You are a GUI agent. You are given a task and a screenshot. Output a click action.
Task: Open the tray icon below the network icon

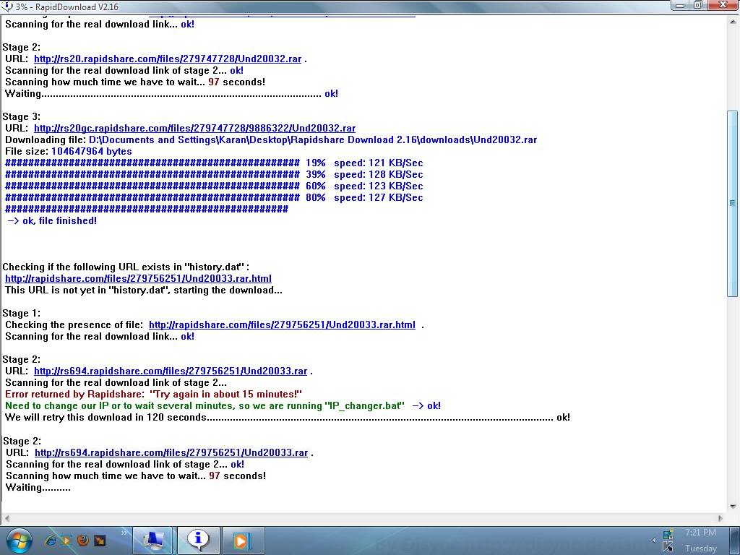(668, 548)
